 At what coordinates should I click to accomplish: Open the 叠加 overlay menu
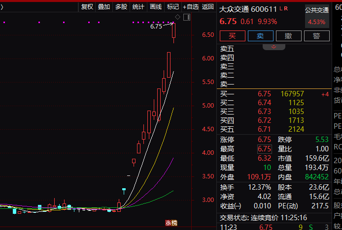[104, 7]
